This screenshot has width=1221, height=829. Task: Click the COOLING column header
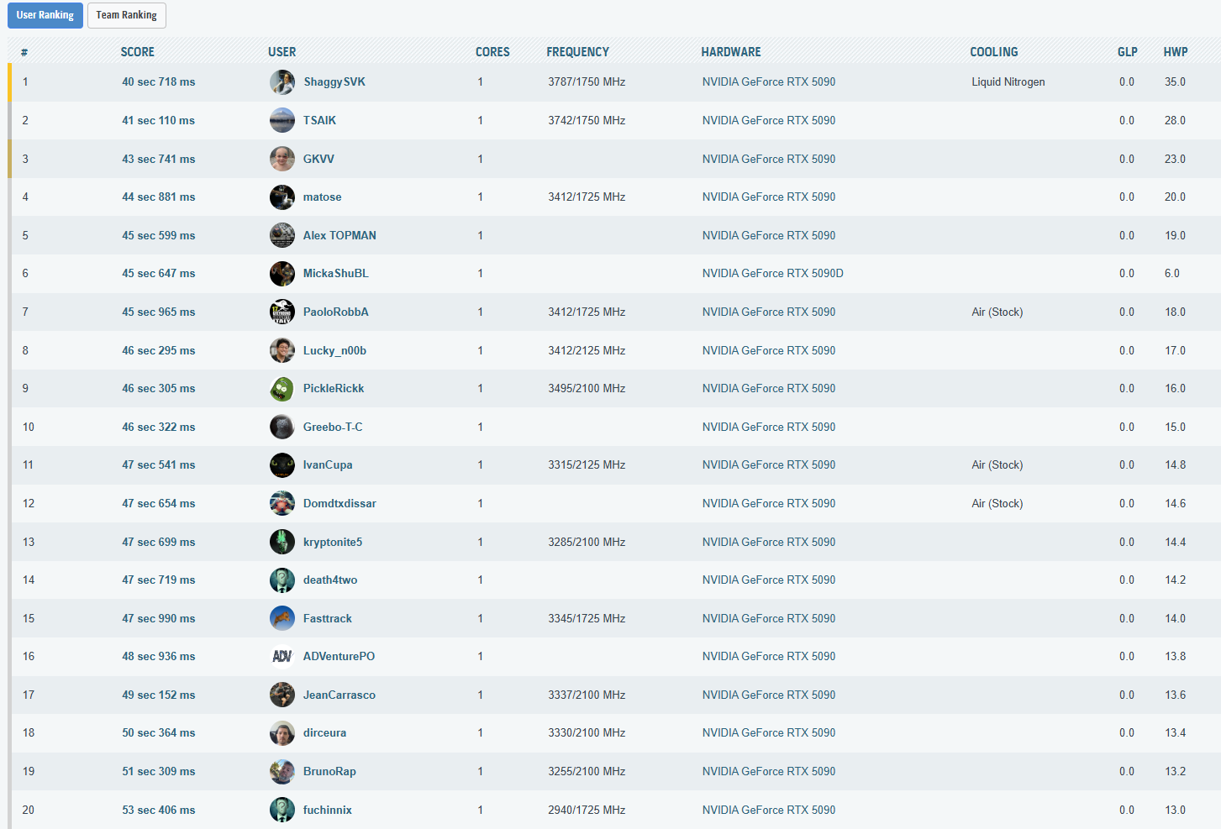coord(993,52)
